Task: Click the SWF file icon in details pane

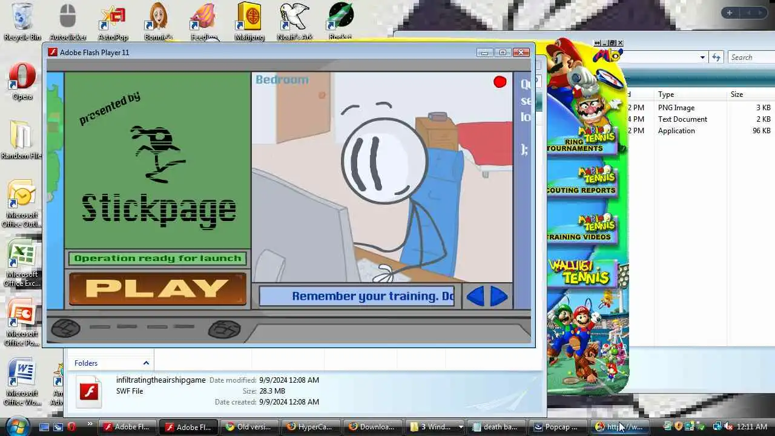Action: 90,392
